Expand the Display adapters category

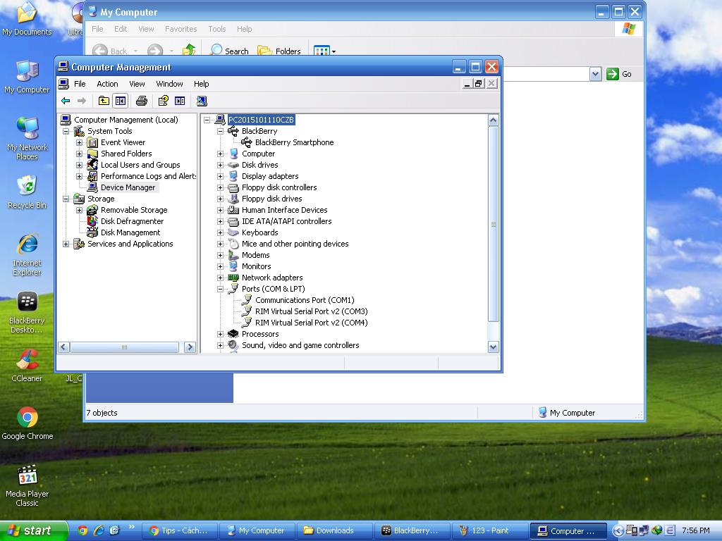click(220, 176)
